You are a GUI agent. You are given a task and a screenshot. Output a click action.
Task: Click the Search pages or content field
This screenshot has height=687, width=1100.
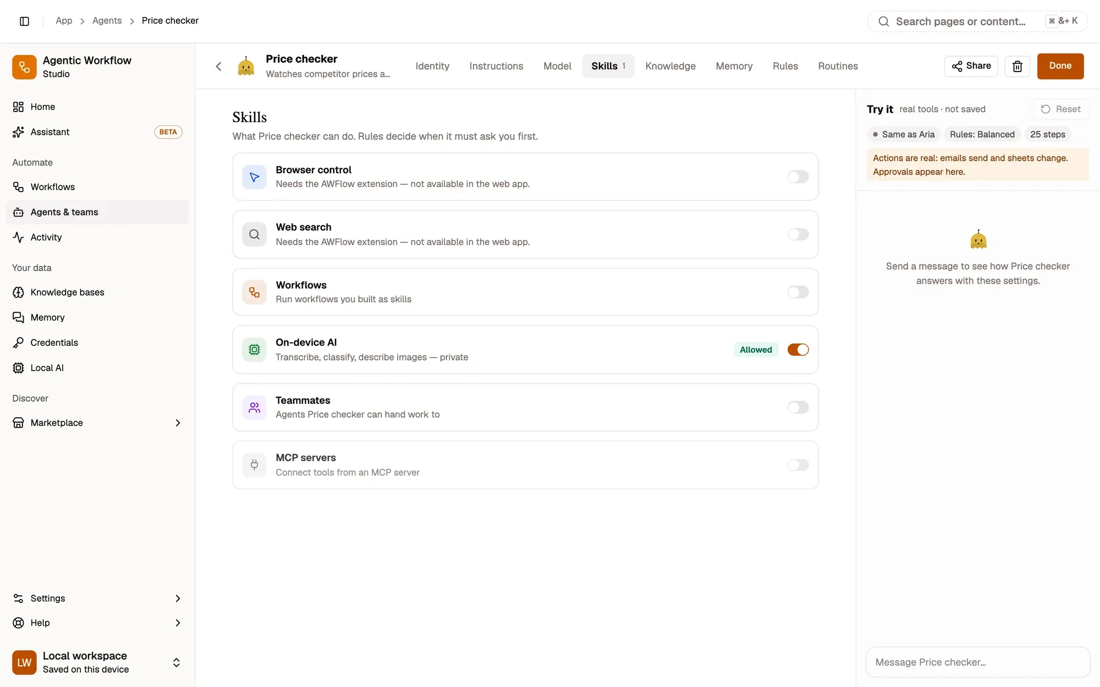(977, 21)
